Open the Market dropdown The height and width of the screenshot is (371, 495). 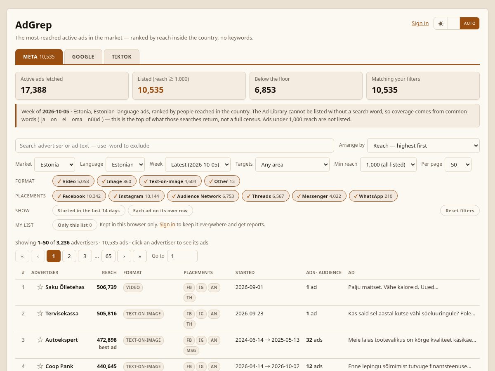[54, 164]
